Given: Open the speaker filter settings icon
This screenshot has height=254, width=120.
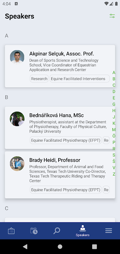Looking at the screenshot, I should (x=112, y=16).
